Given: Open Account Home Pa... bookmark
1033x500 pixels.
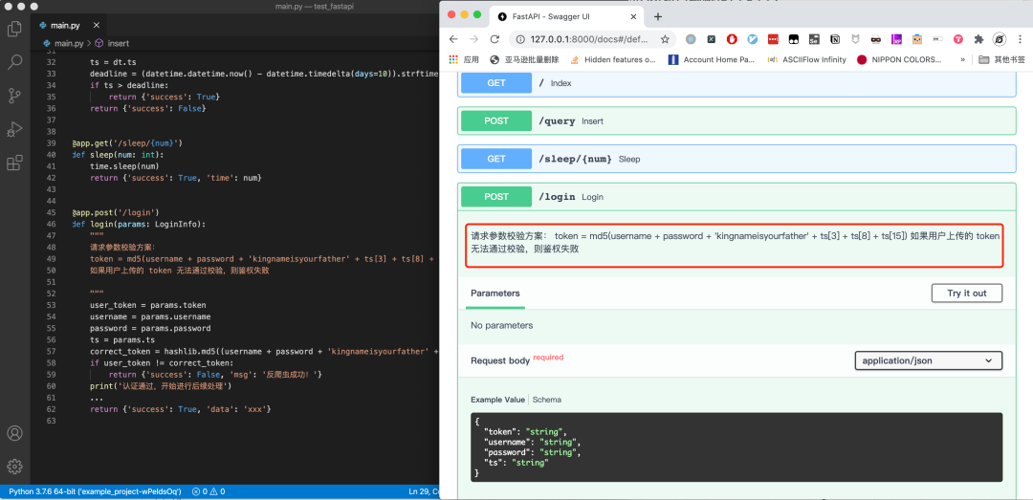Looking at the screenshot, I should (712, 59).
